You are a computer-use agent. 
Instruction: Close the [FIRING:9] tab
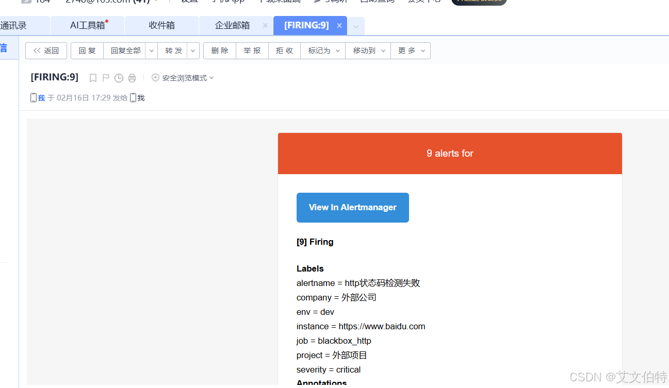coord(339,25)
